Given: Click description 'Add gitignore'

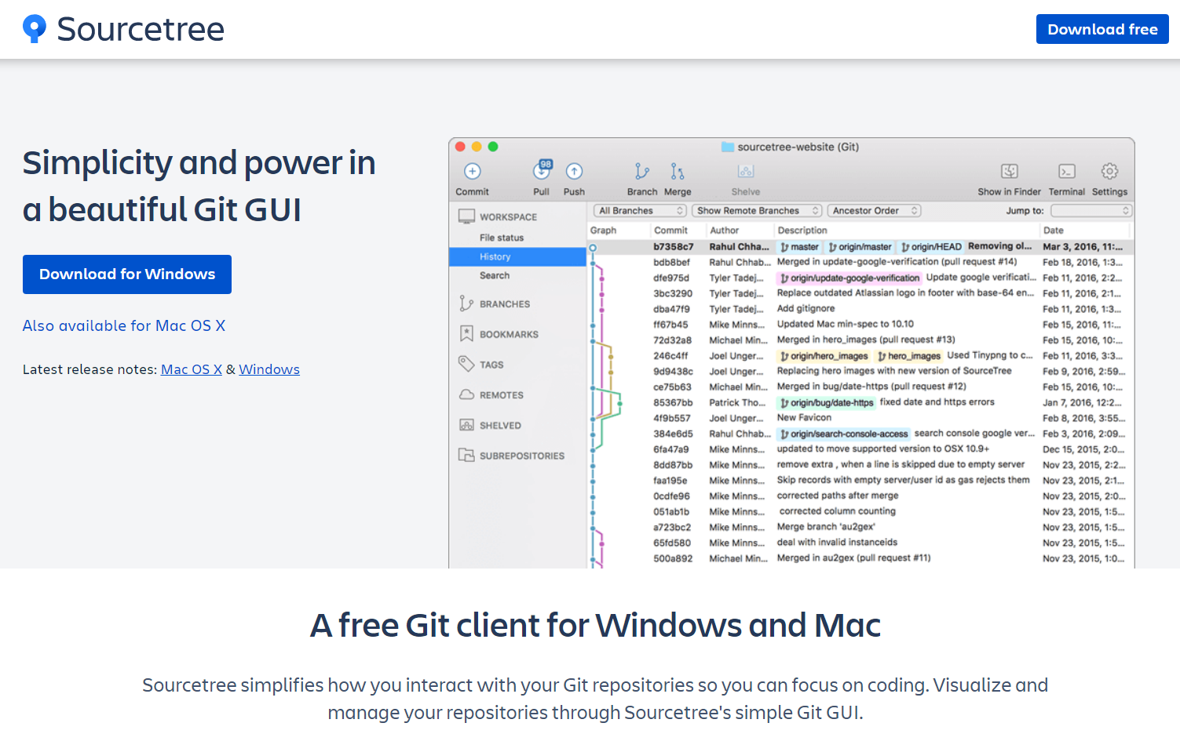Looking at the screenshot, I should tap(806, 309).
